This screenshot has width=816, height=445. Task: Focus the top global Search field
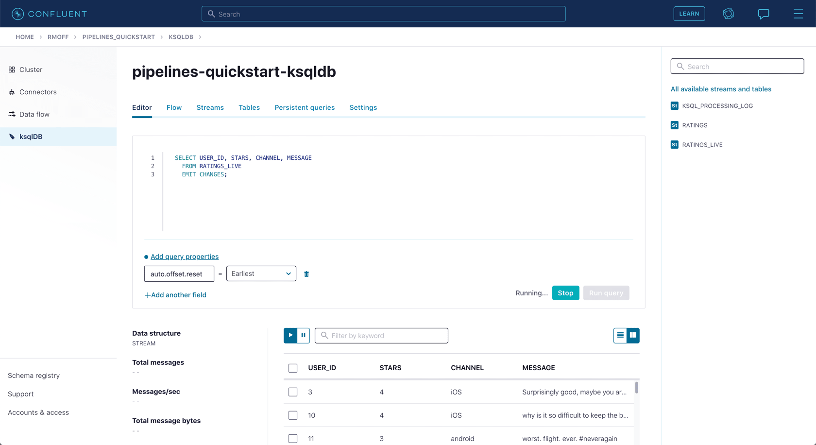384,14
